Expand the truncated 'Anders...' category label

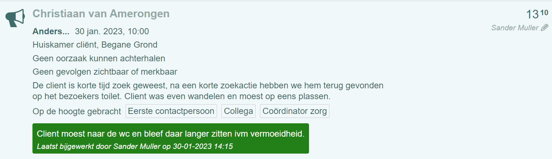[51, 31]
